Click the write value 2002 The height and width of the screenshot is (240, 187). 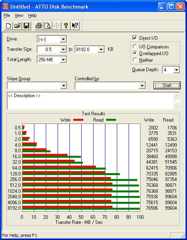coord(153,127)
